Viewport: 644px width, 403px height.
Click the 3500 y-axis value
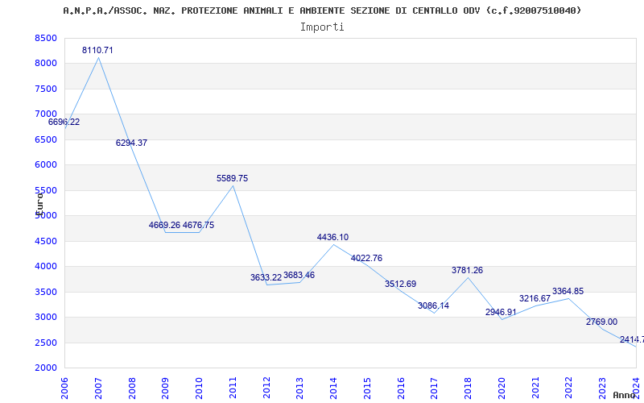(46, 292)
